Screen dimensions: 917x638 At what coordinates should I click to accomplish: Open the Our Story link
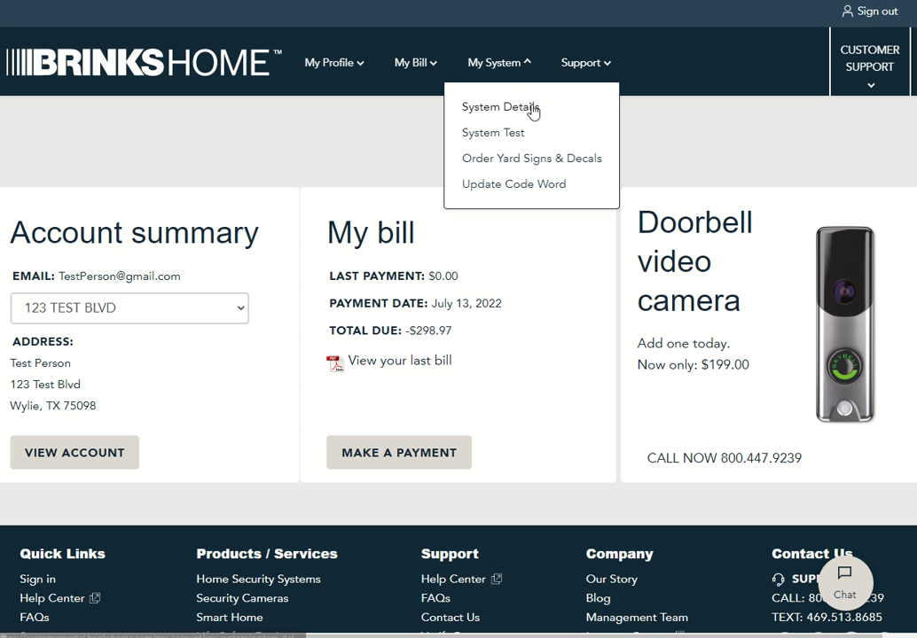click(x=612, y=579)
